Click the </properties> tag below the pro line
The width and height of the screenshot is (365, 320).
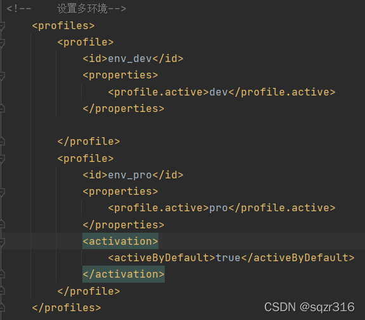pyautogui.click(x=124, y=225)
